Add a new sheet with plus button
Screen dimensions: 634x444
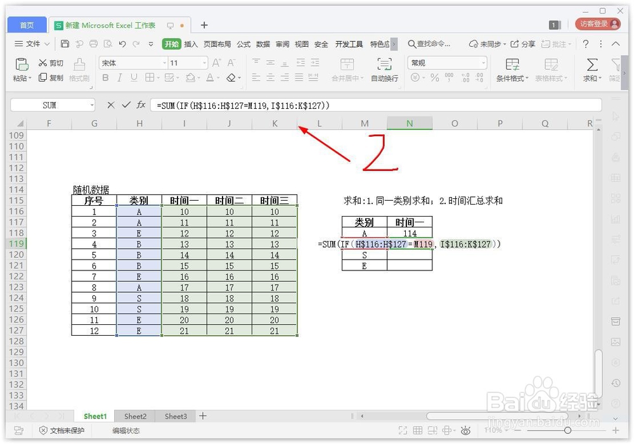tap(203, 415)
